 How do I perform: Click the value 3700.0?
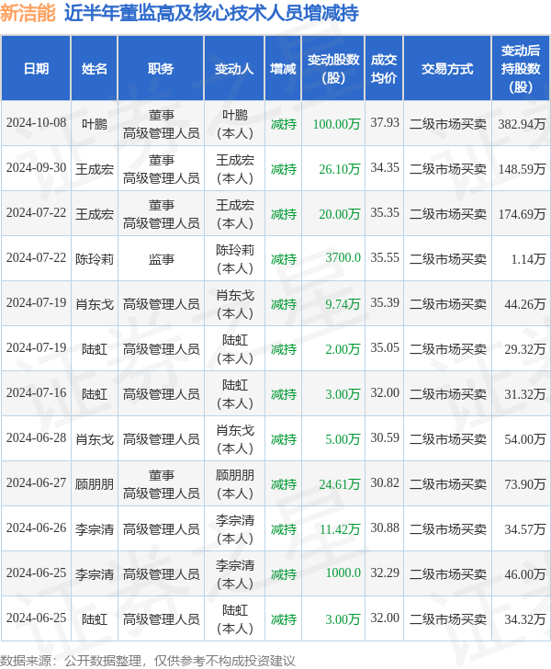tap(343, 258)
